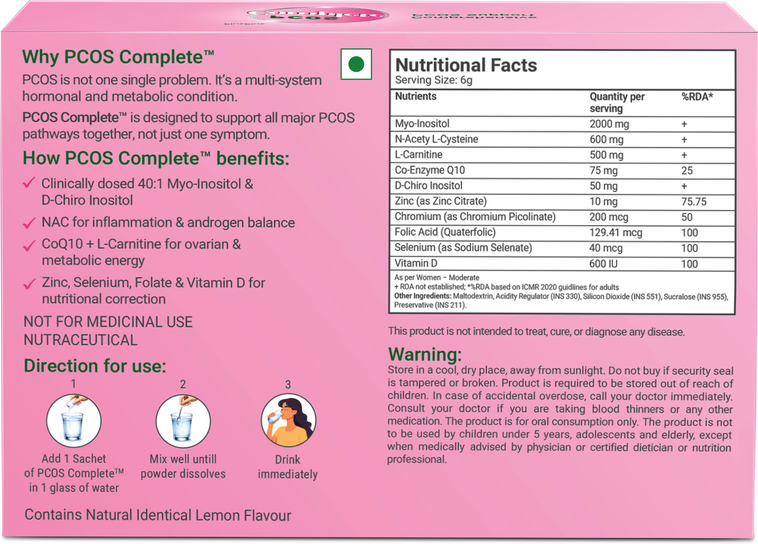This screenshot has height=544, width=758.
Task: Click the 'Serving Size: 6g' line
Action: tap(434, 80)
